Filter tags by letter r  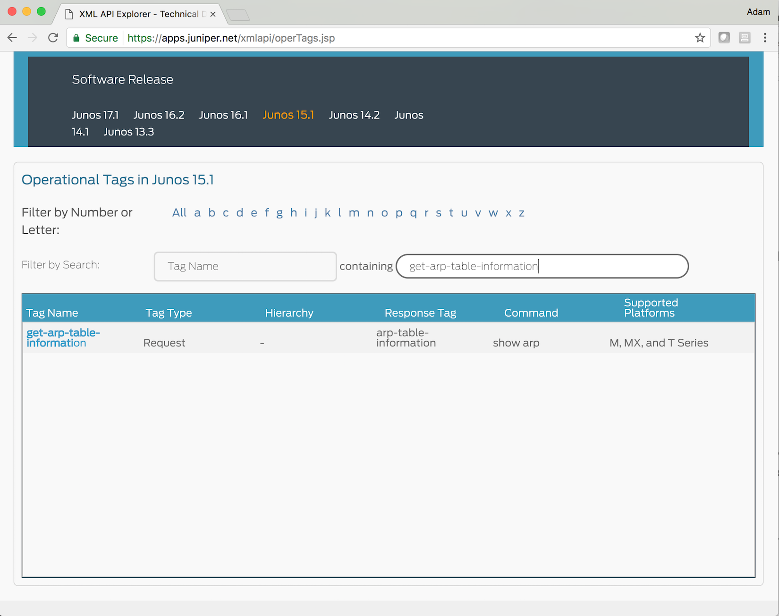tap(426, 212)
